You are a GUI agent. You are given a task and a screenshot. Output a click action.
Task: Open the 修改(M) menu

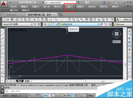(x=104, y=7)
